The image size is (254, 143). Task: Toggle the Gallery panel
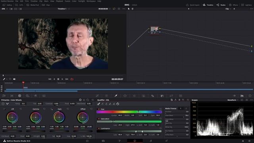tap(8, 5)
